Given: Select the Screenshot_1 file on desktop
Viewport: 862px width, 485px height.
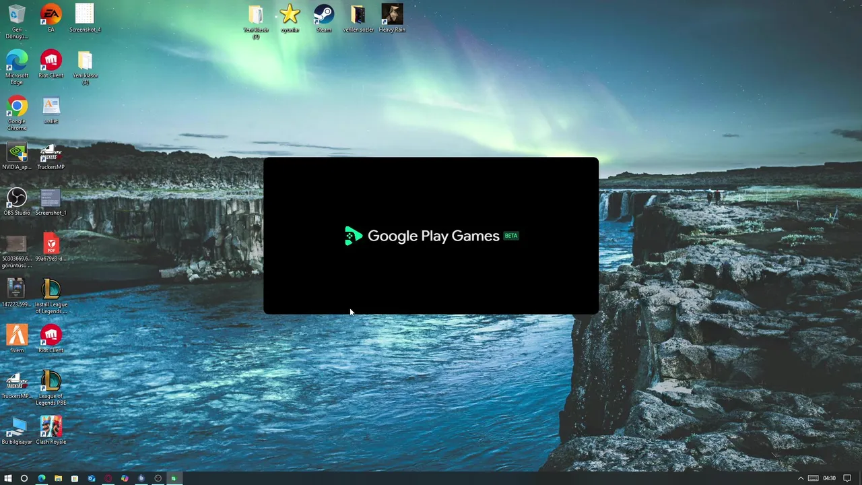Looking at the screenshot, I should pyautogui.click(x=51, y=201).
